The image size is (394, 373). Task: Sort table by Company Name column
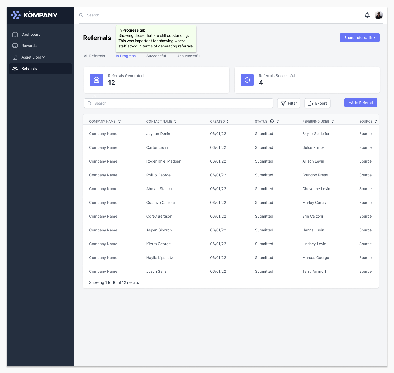(120, 121)
